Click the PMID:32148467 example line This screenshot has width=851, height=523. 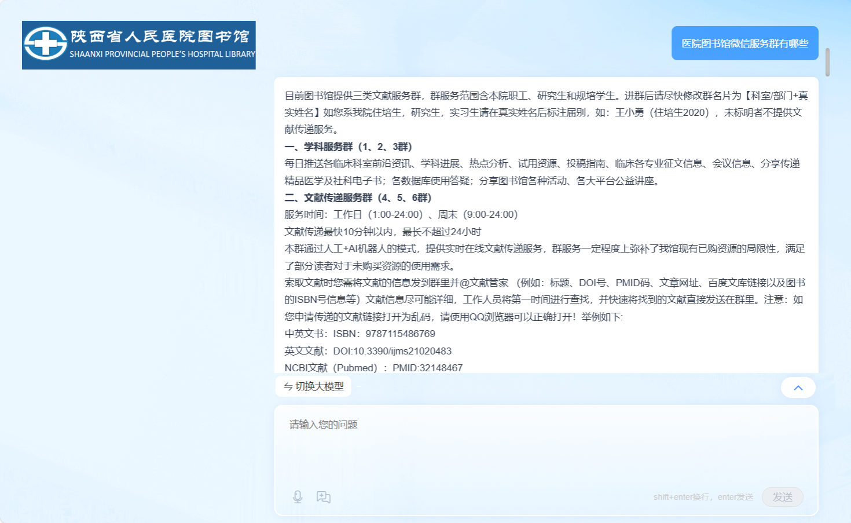[x=373, y=368]
